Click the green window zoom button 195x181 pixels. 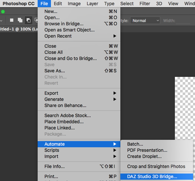point(3,12)
